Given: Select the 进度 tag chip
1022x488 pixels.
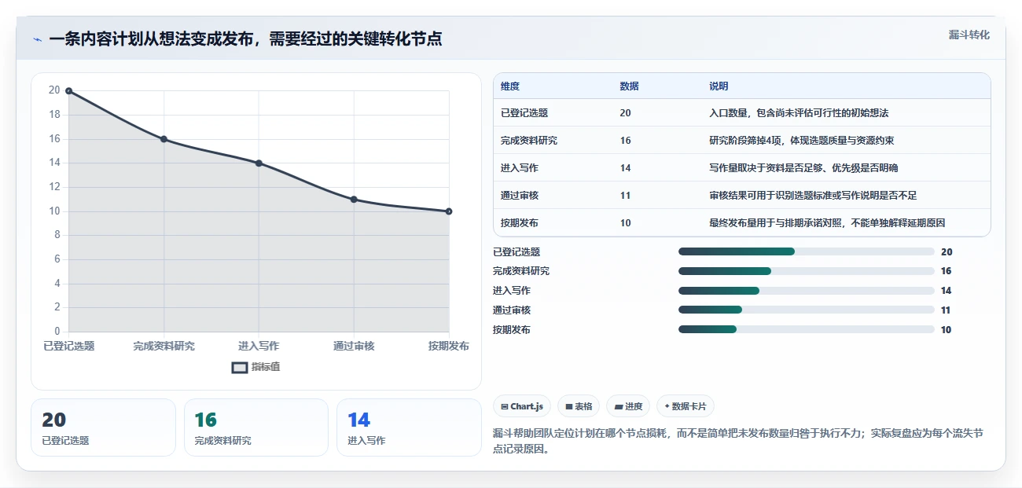Looking at the screenshot, I should point(628,406).
